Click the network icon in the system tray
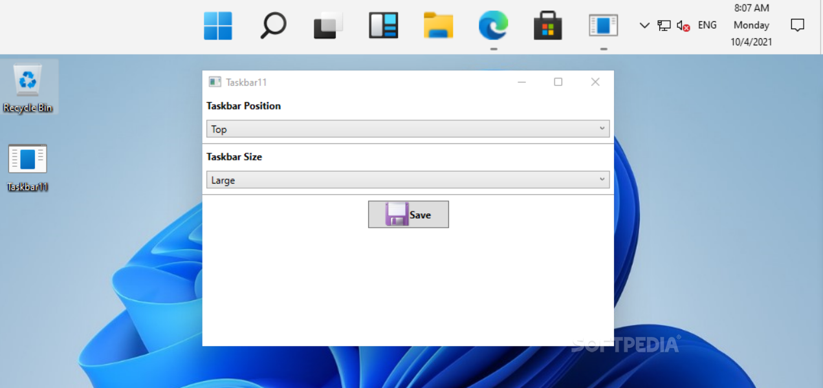823x388 pixels. 664,25
